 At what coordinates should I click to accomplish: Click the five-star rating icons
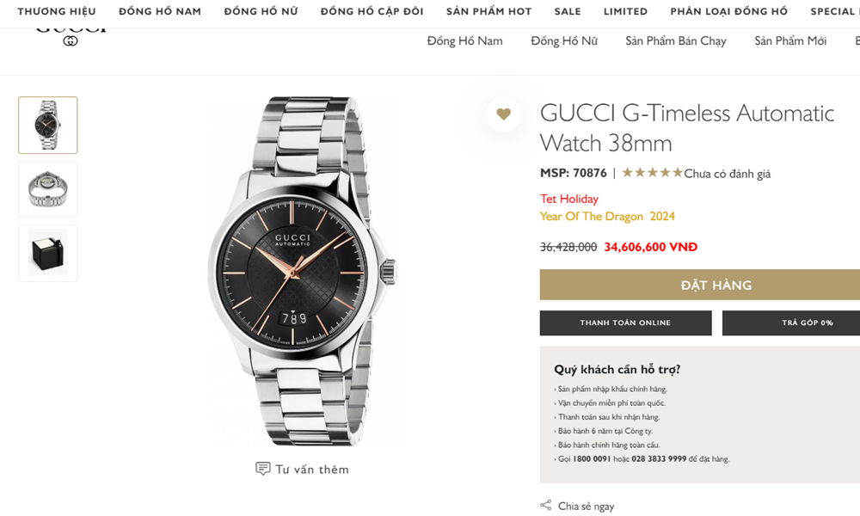pos(652,173)
